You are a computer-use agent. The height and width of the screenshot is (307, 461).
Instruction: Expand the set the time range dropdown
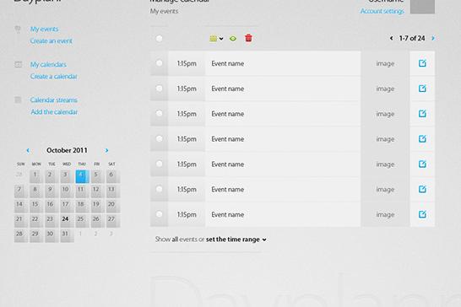[236, 240]
